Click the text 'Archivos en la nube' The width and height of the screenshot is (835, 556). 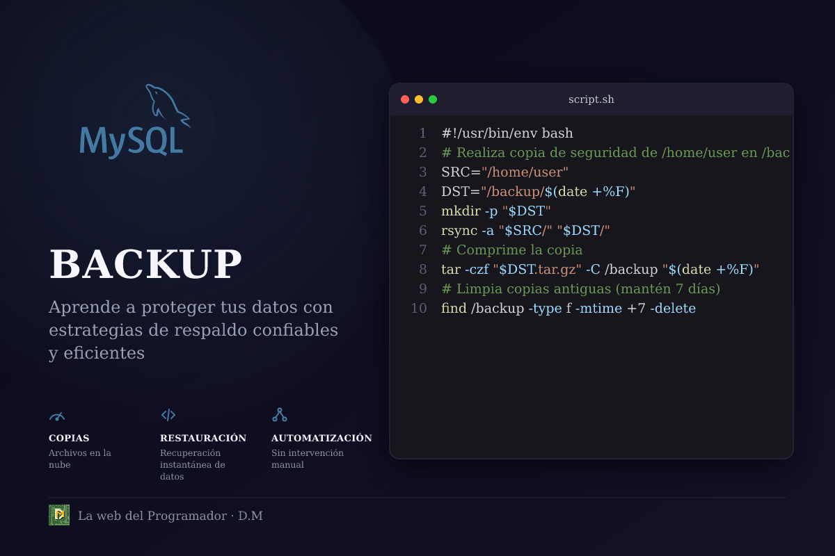click(x=80, y=459)
